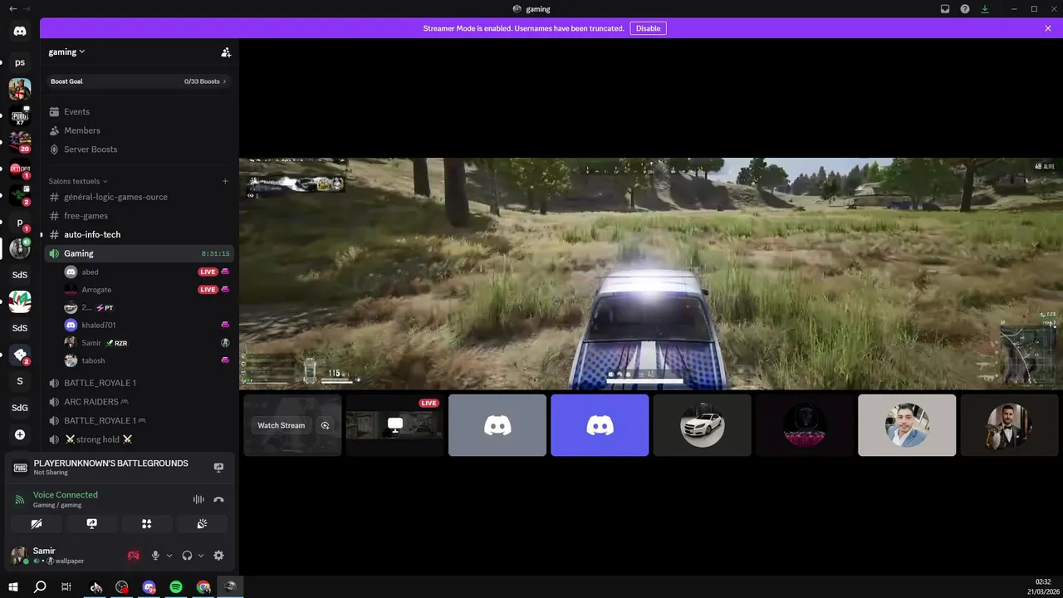This screenshot has width=1063, height=598.
Task: Open Spotify in the Windows taskbar
Action: click(x=176, y=587)
